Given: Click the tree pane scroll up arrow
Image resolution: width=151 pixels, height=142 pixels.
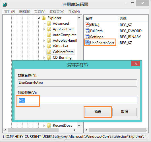Looking at the screenshot, I should point(79,18).
